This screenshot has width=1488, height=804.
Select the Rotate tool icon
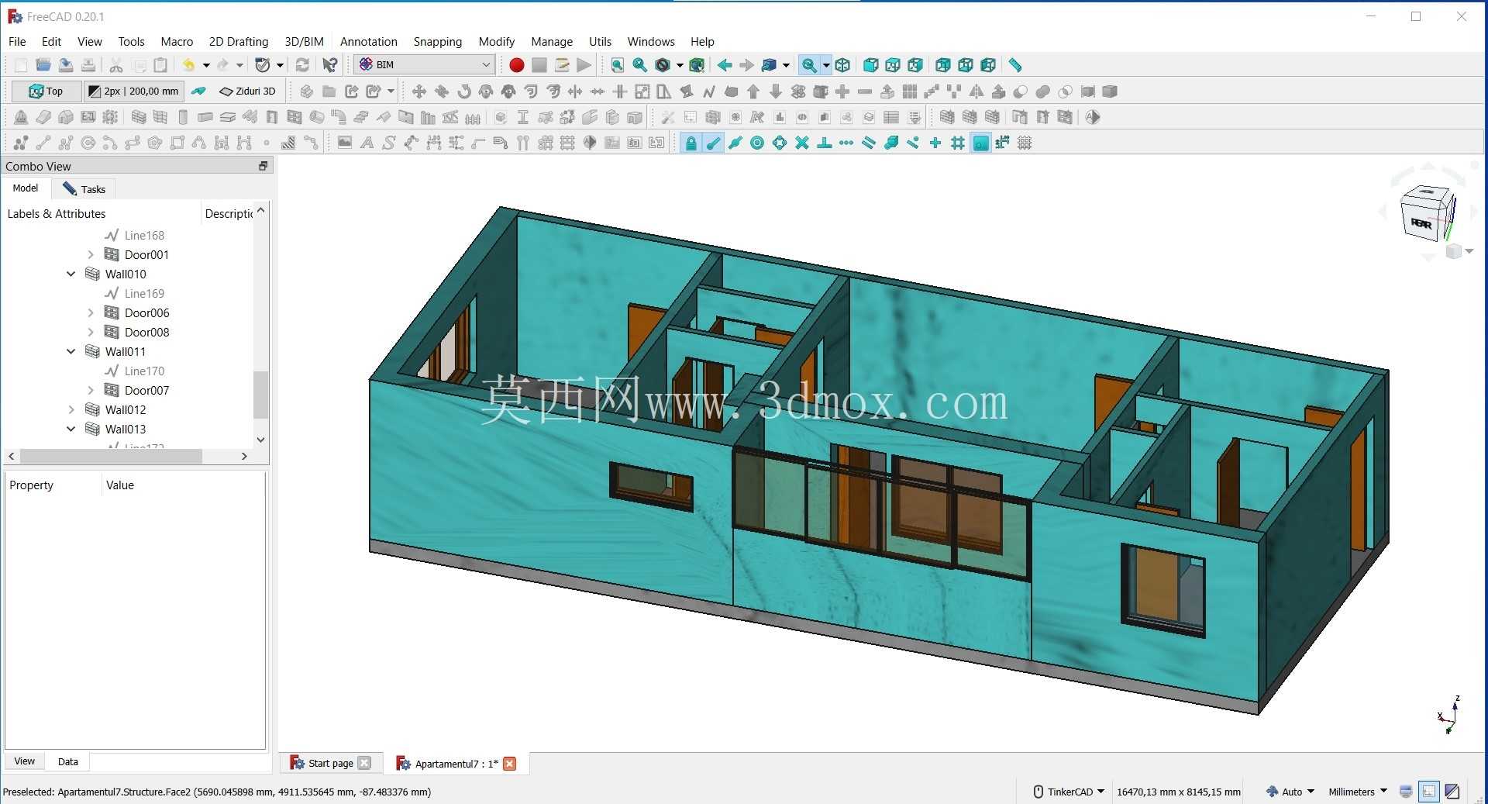[463, 91]
